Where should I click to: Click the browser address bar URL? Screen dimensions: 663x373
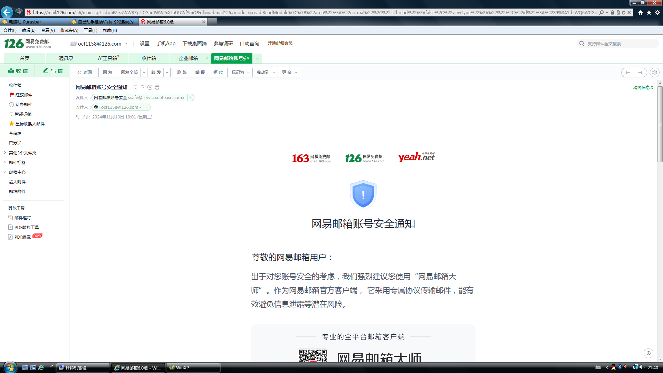pos(314,12)
